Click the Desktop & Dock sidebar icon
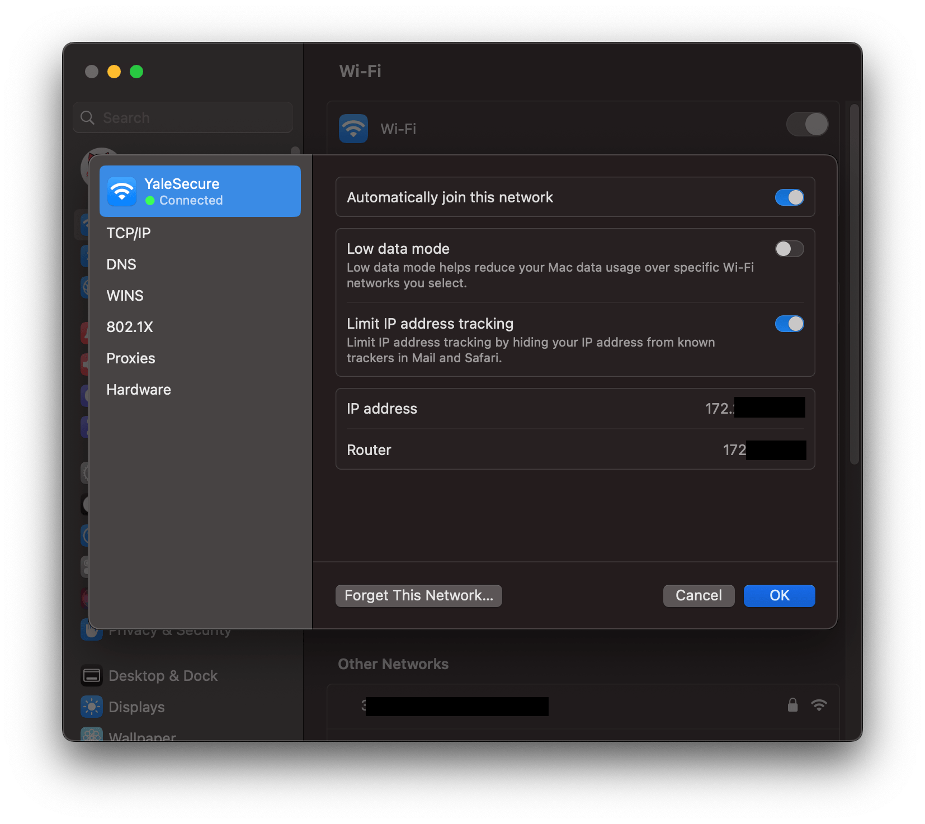This screenshot has width=925, height=824. click(91, 675)
